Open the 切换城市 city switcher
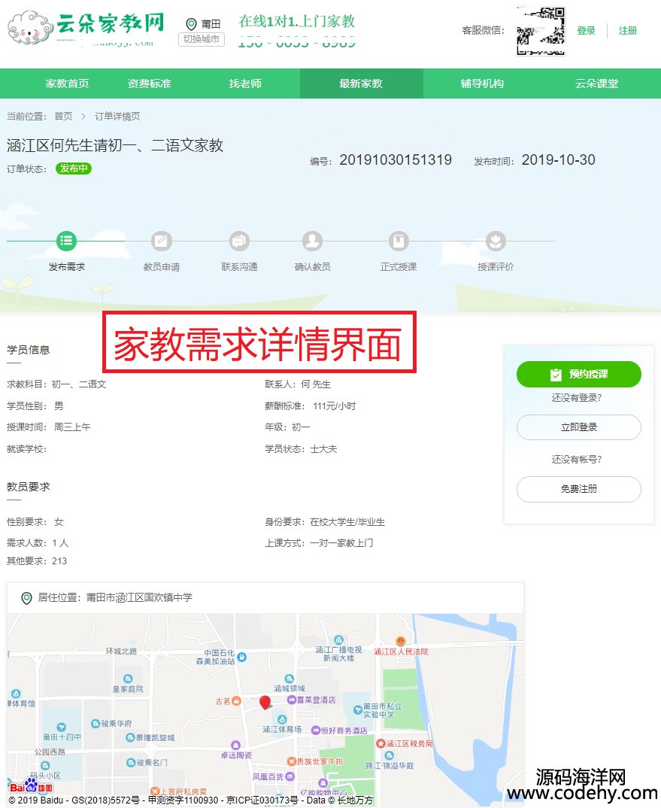This screenshot has width=661, height=808. [202, 39]
